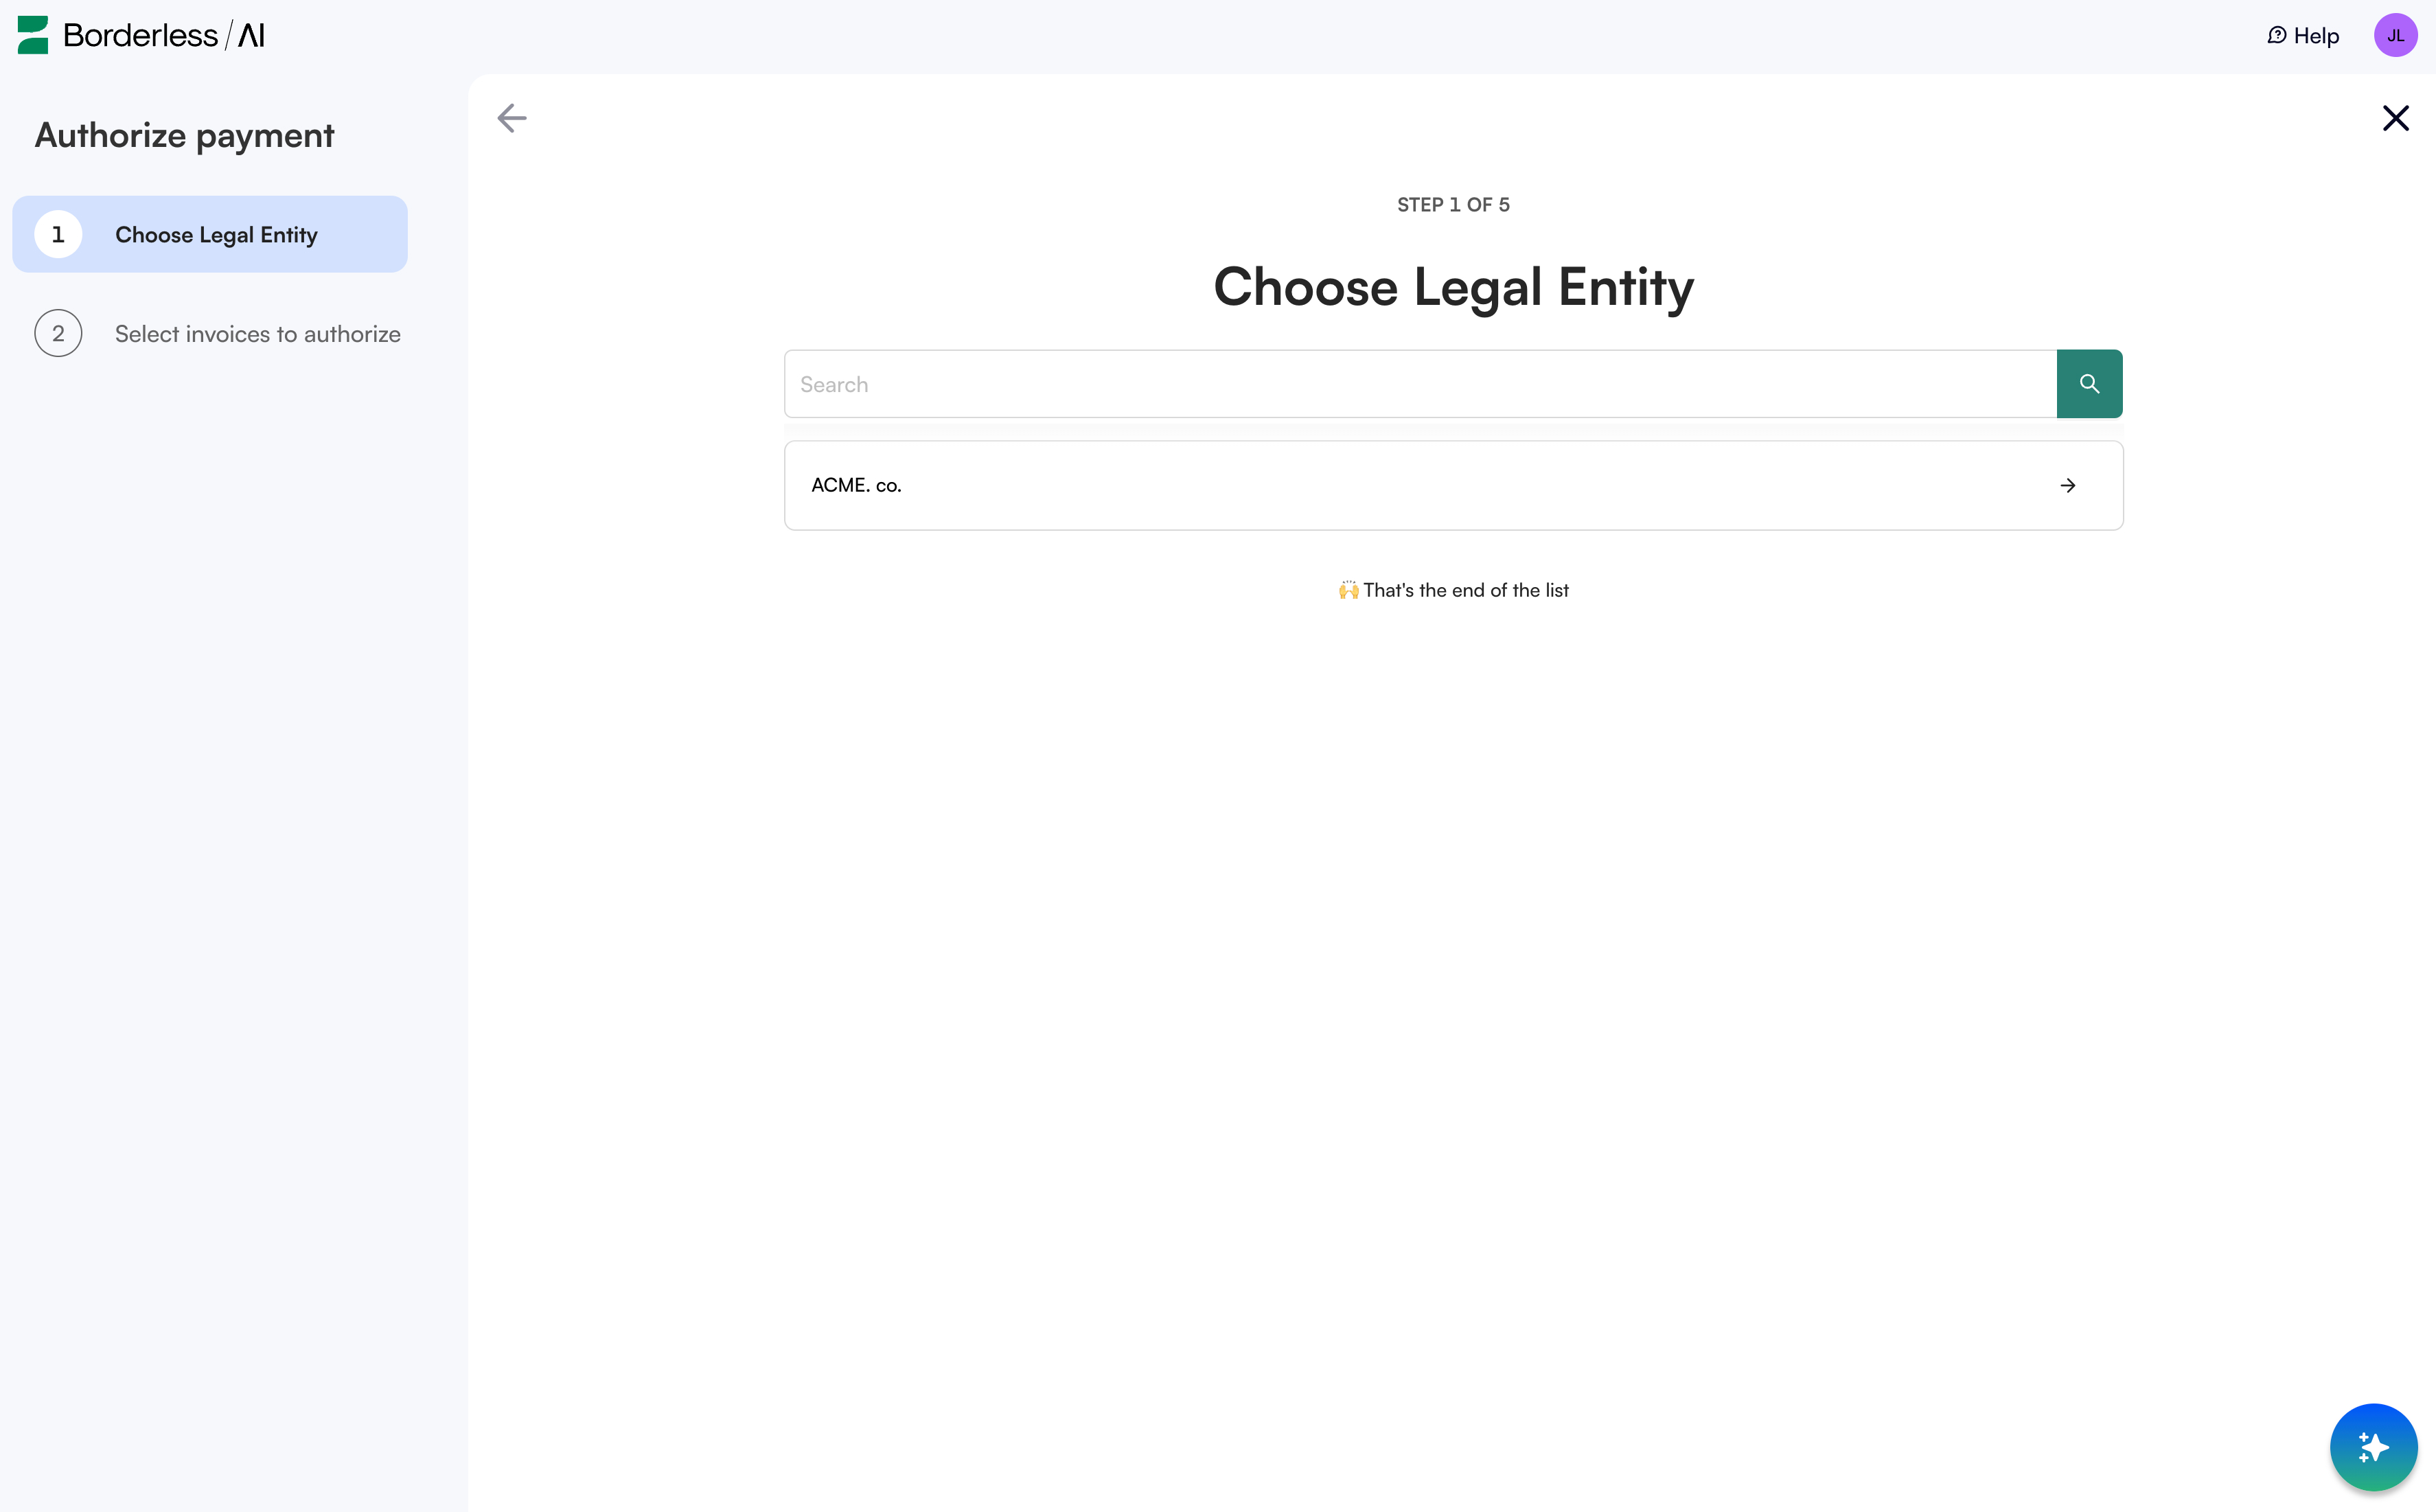Select the Select invoices to authorize step
2436x1512 pixels.
pos(257,334)
